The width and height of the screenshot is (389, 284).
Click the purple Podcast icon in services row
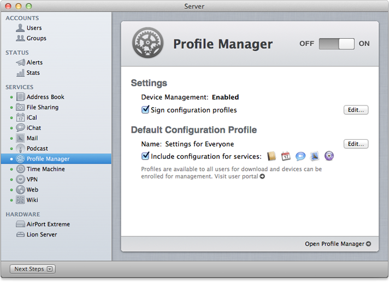[329, 156]
